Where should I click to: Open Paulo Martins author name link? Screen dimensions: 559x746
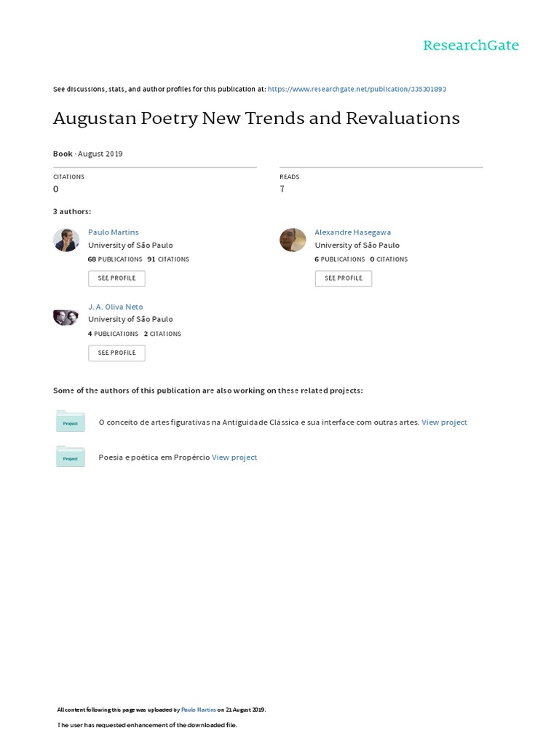(113, 232)
